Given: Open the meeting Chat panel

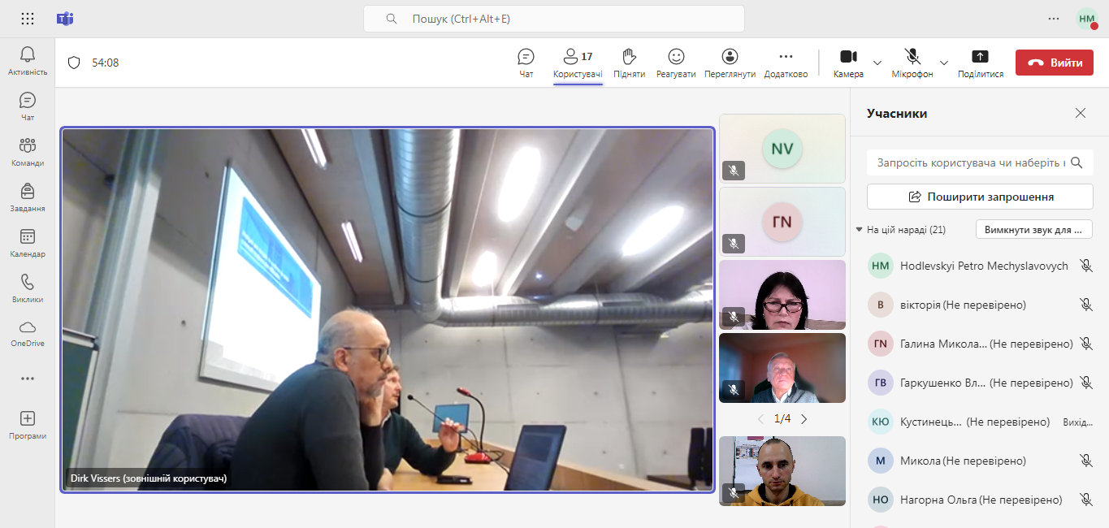Looking at the screenshot, I should pos(526,63).
